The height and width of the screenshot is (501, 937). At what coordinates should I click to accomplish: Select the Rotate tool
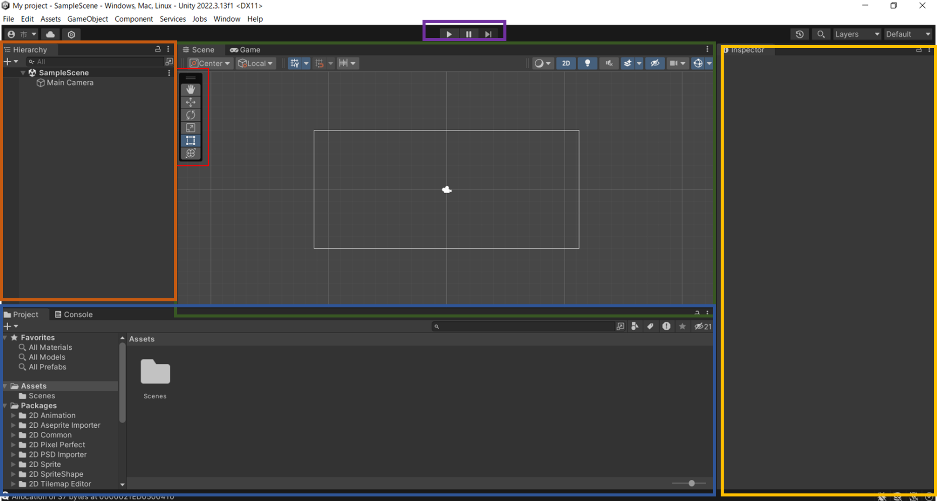coord(191,115)
